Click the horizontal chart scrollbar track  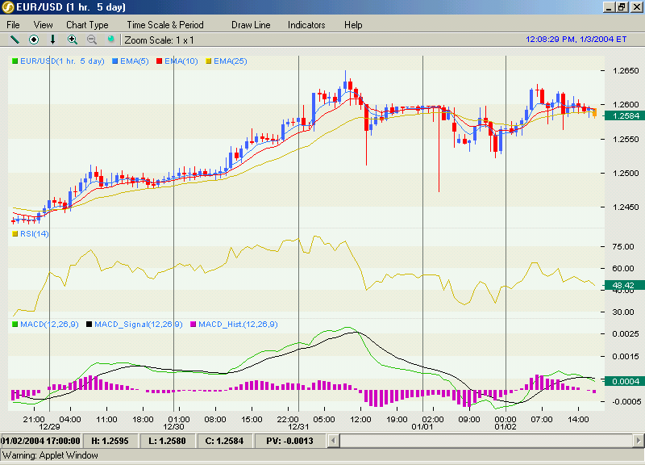486,441
